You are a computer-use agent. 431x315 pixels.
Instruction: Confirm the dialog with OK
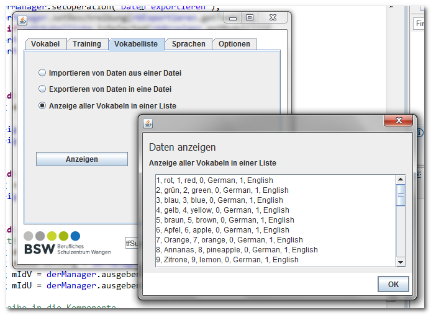point(393,284)
